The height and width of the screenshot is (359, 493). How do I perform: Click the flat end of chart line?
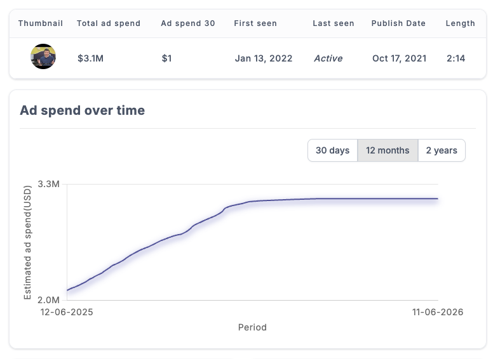tap(437, 199)
